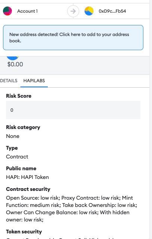Click the HAPI: HAPI Token public name

tap(28, 177)
